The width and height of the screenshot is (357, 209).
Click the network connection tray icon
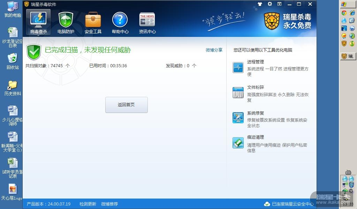345,185
